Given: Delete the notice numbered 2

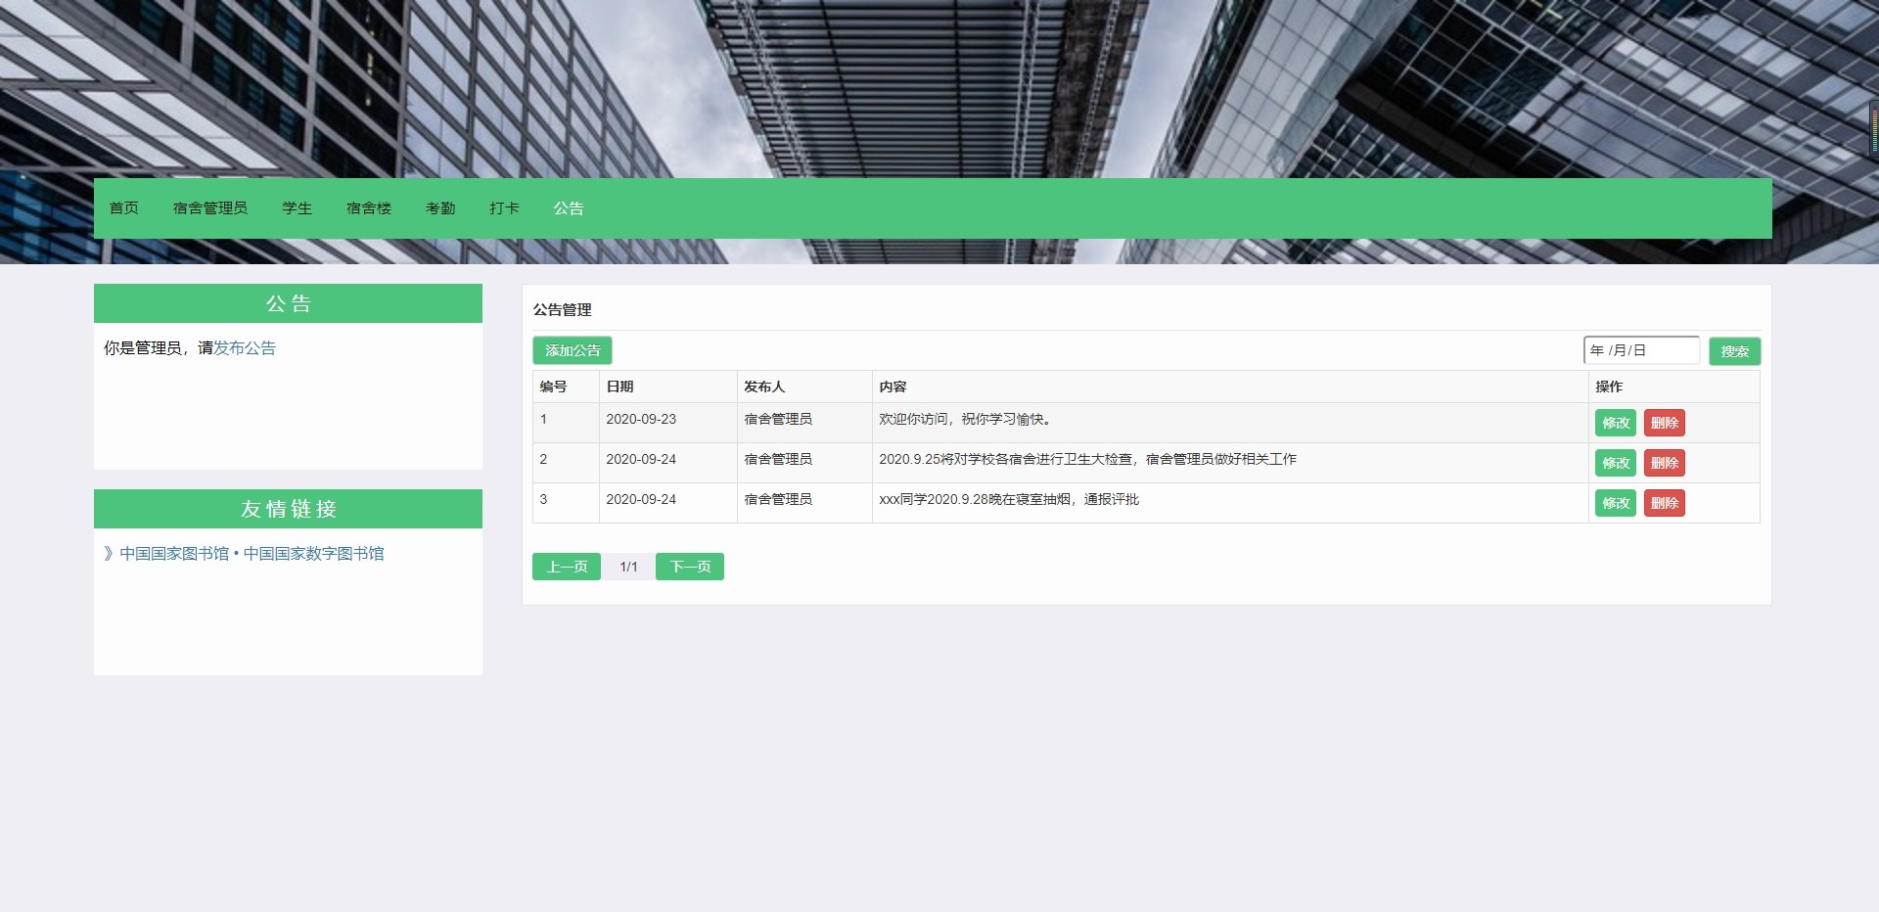Looking at the screenshot, I should (x=1665, y=463).
